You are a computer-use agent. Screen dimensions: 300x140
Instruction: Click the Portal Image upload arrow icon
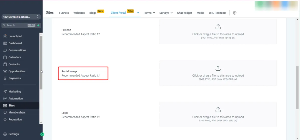pyautogui.click(x=218, y=68)
